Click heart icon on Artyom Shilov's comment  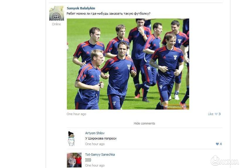click(217, 144)
